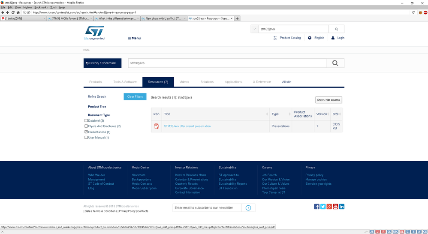Open the site info icon in the address bar
The width and height of the screenshot is (428, 234).
[24, 12]
